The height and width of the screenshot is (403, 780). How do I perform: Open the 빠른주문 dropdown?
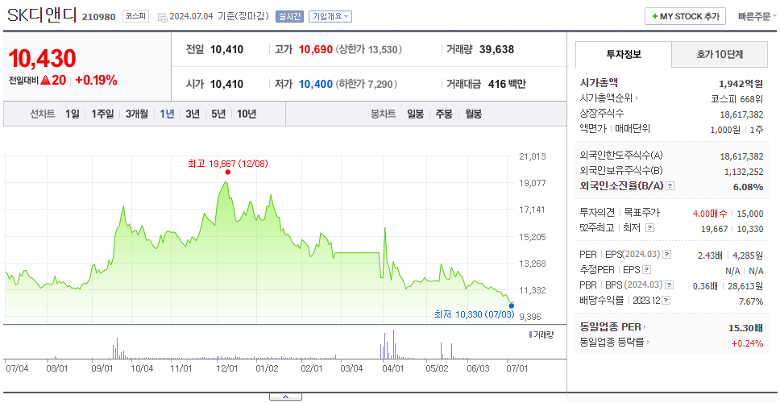click(757, 16)
